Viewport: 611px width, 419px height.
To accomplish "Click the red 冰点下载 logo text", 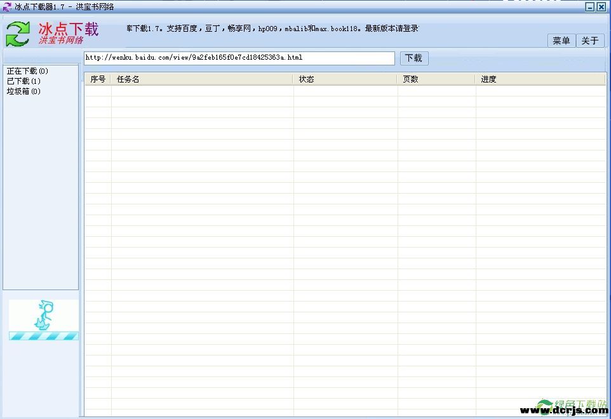I will point(69,30).
